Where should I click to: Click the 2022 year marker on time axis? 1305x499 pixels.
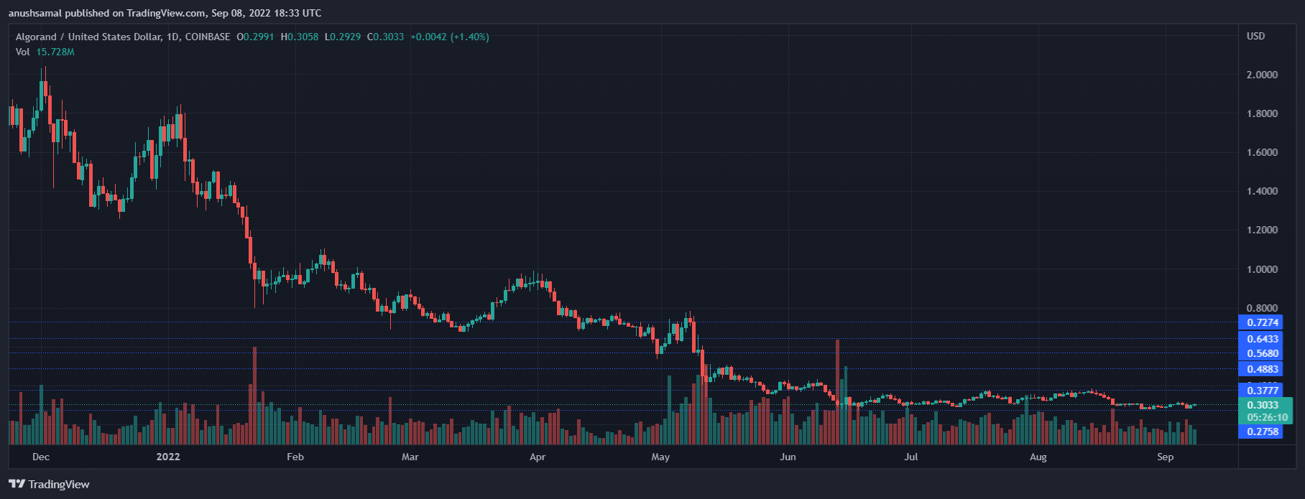pyautogui.click(x=168, y=457)
